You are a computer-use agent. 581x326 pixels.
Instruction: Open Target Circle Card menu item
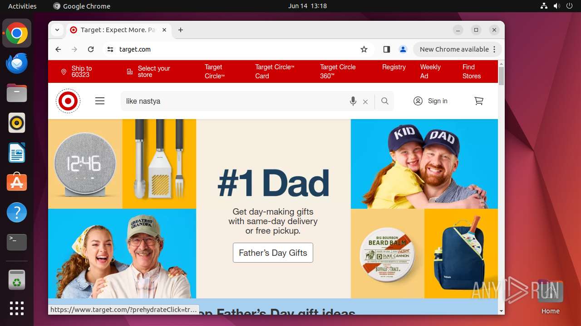coord(275,72)
